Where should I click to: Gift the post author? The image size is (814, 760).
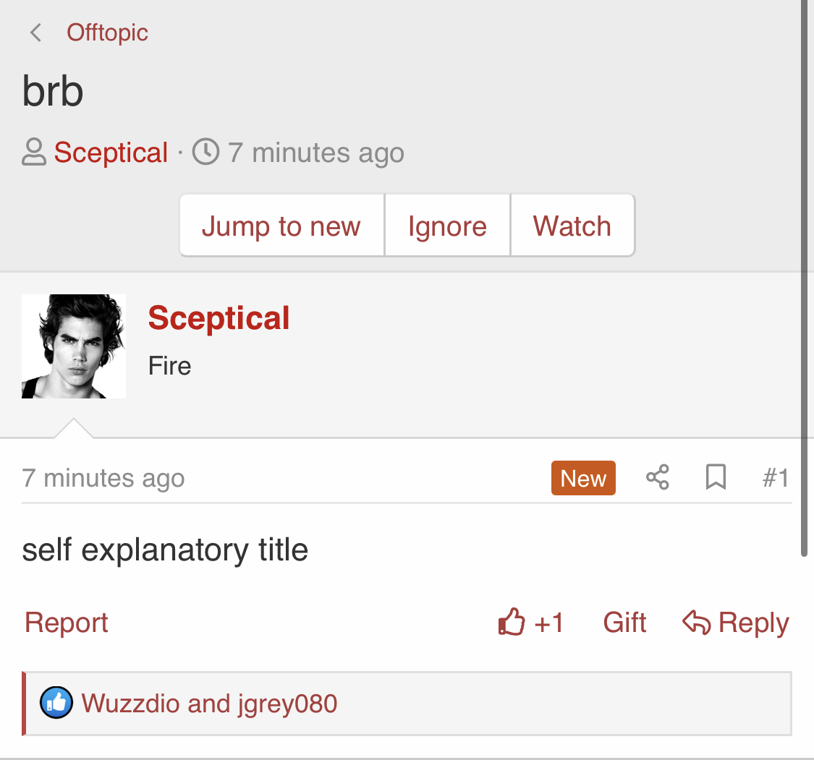(624, 623)
